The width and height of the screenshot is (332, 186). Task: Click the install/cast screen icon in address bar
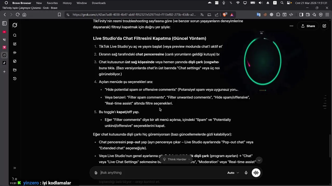(x=209, y=15)
